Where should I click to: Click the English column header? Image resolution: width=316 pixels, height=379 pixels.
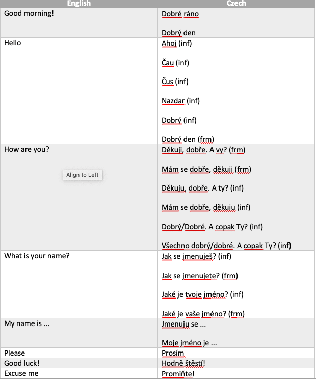(x=79, y=4)
